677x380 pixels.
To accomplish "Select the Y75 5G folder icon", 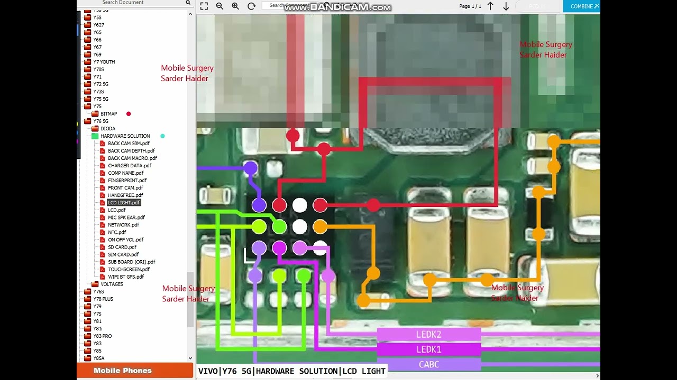I will pos(87,99).
